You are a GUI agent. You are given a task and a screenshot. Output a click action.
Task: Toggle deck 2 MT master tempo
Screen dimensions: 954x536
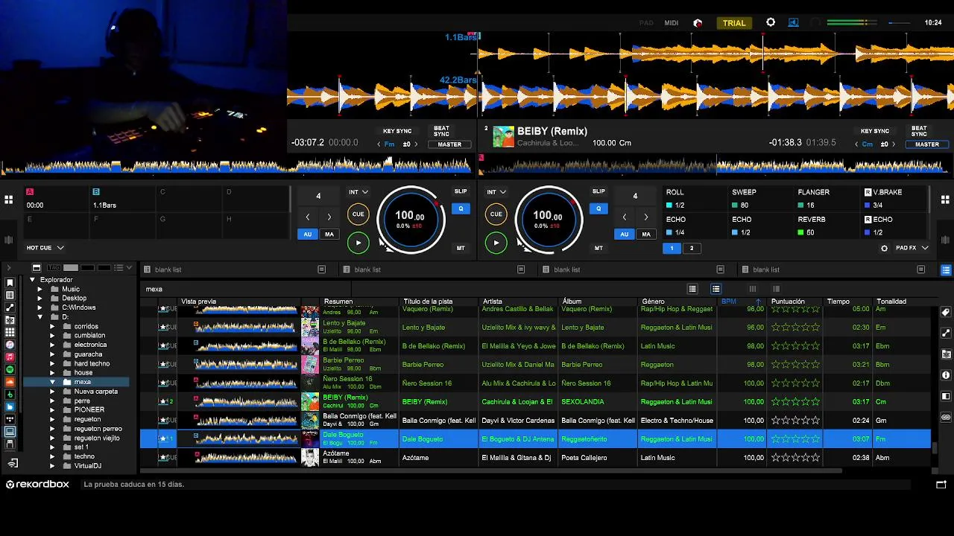pos(598,248)
